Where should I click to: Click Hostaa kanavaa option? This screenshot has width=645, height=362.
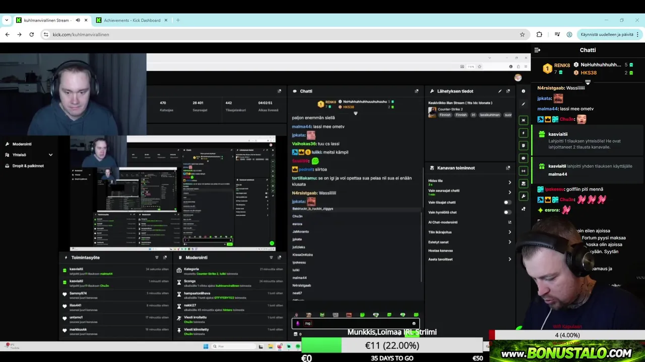440,250
